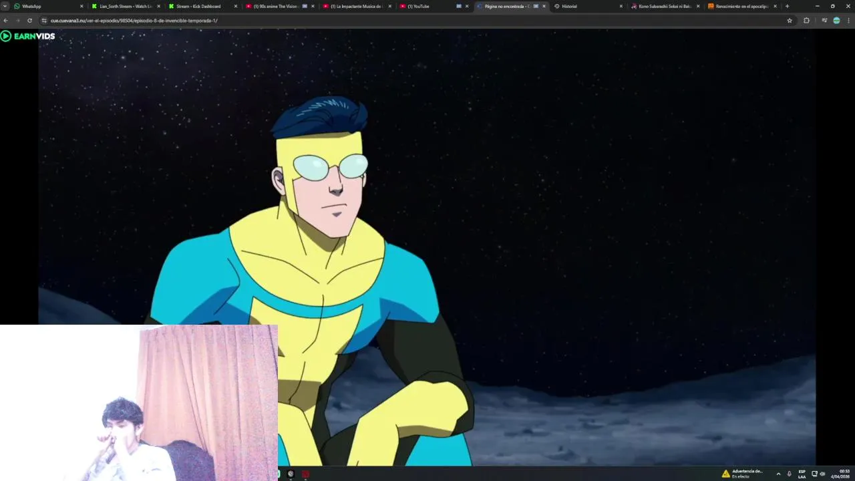Open the clock showing 00:53

coord(840,474)
